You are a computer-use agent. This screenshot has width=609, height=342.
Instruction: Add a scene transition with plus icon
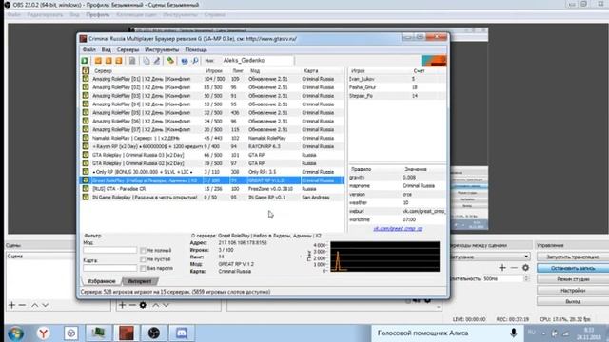tap(502, 268)
